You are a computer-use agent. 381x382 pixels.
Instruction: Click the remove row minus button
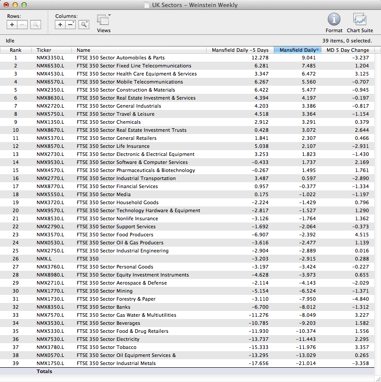[x=23, y=25]
